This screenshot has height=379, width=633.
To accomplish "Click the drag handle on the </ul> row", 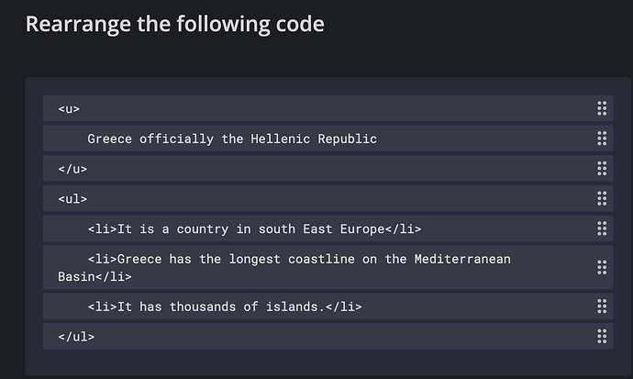I will click(x=602, y=336).
